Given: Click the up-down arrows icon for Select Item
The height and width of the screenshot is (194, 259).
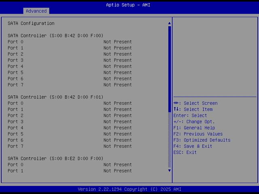Looking at the screenshot, I should tap(176, 109).
